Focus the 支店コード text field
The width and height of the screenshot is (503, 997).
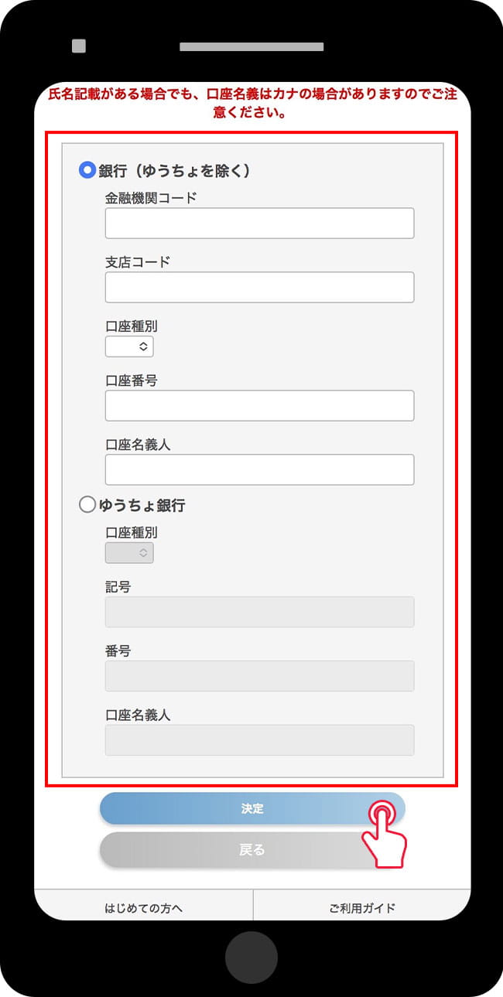pos(259,287)
